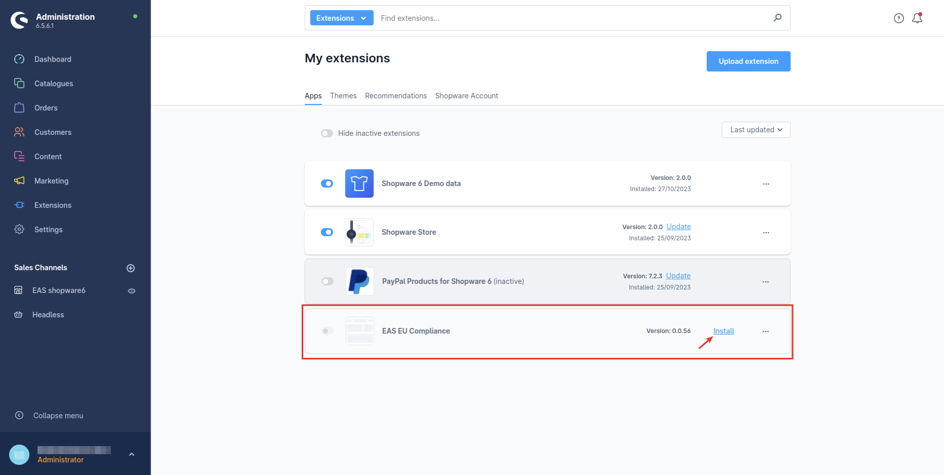This screenshot has width=944, height=475.
Task: Click Upload extension button
Action: click(x=748, y=61)
